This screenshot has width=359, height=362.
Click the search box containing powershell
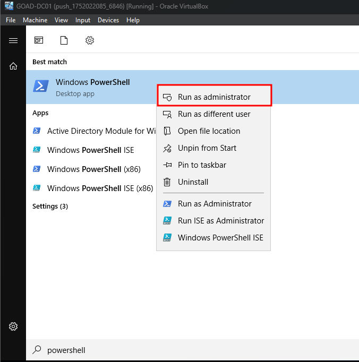192,350
